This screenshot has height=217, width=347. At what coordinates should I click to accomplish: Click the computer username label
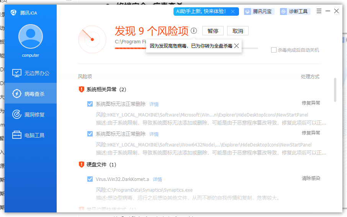[x=31, y=55]
